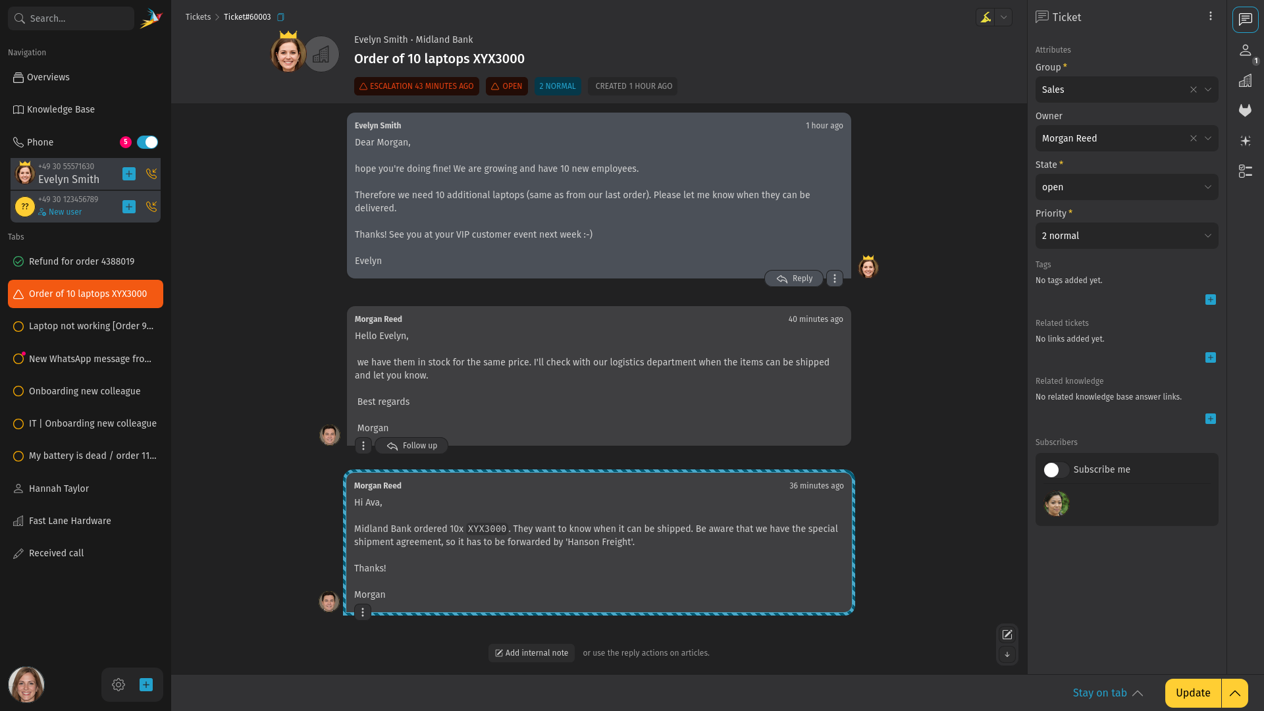This screenshot has width=1264, height=711.
Task: Clear the Group Sales selection
Action: coord(1193,90)
